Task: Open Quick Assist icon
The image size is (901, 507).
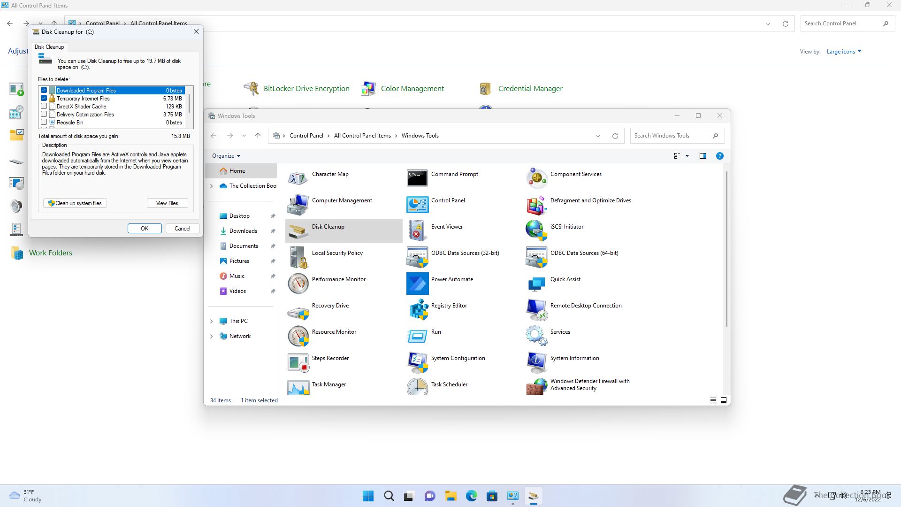Action: [536, 283]
